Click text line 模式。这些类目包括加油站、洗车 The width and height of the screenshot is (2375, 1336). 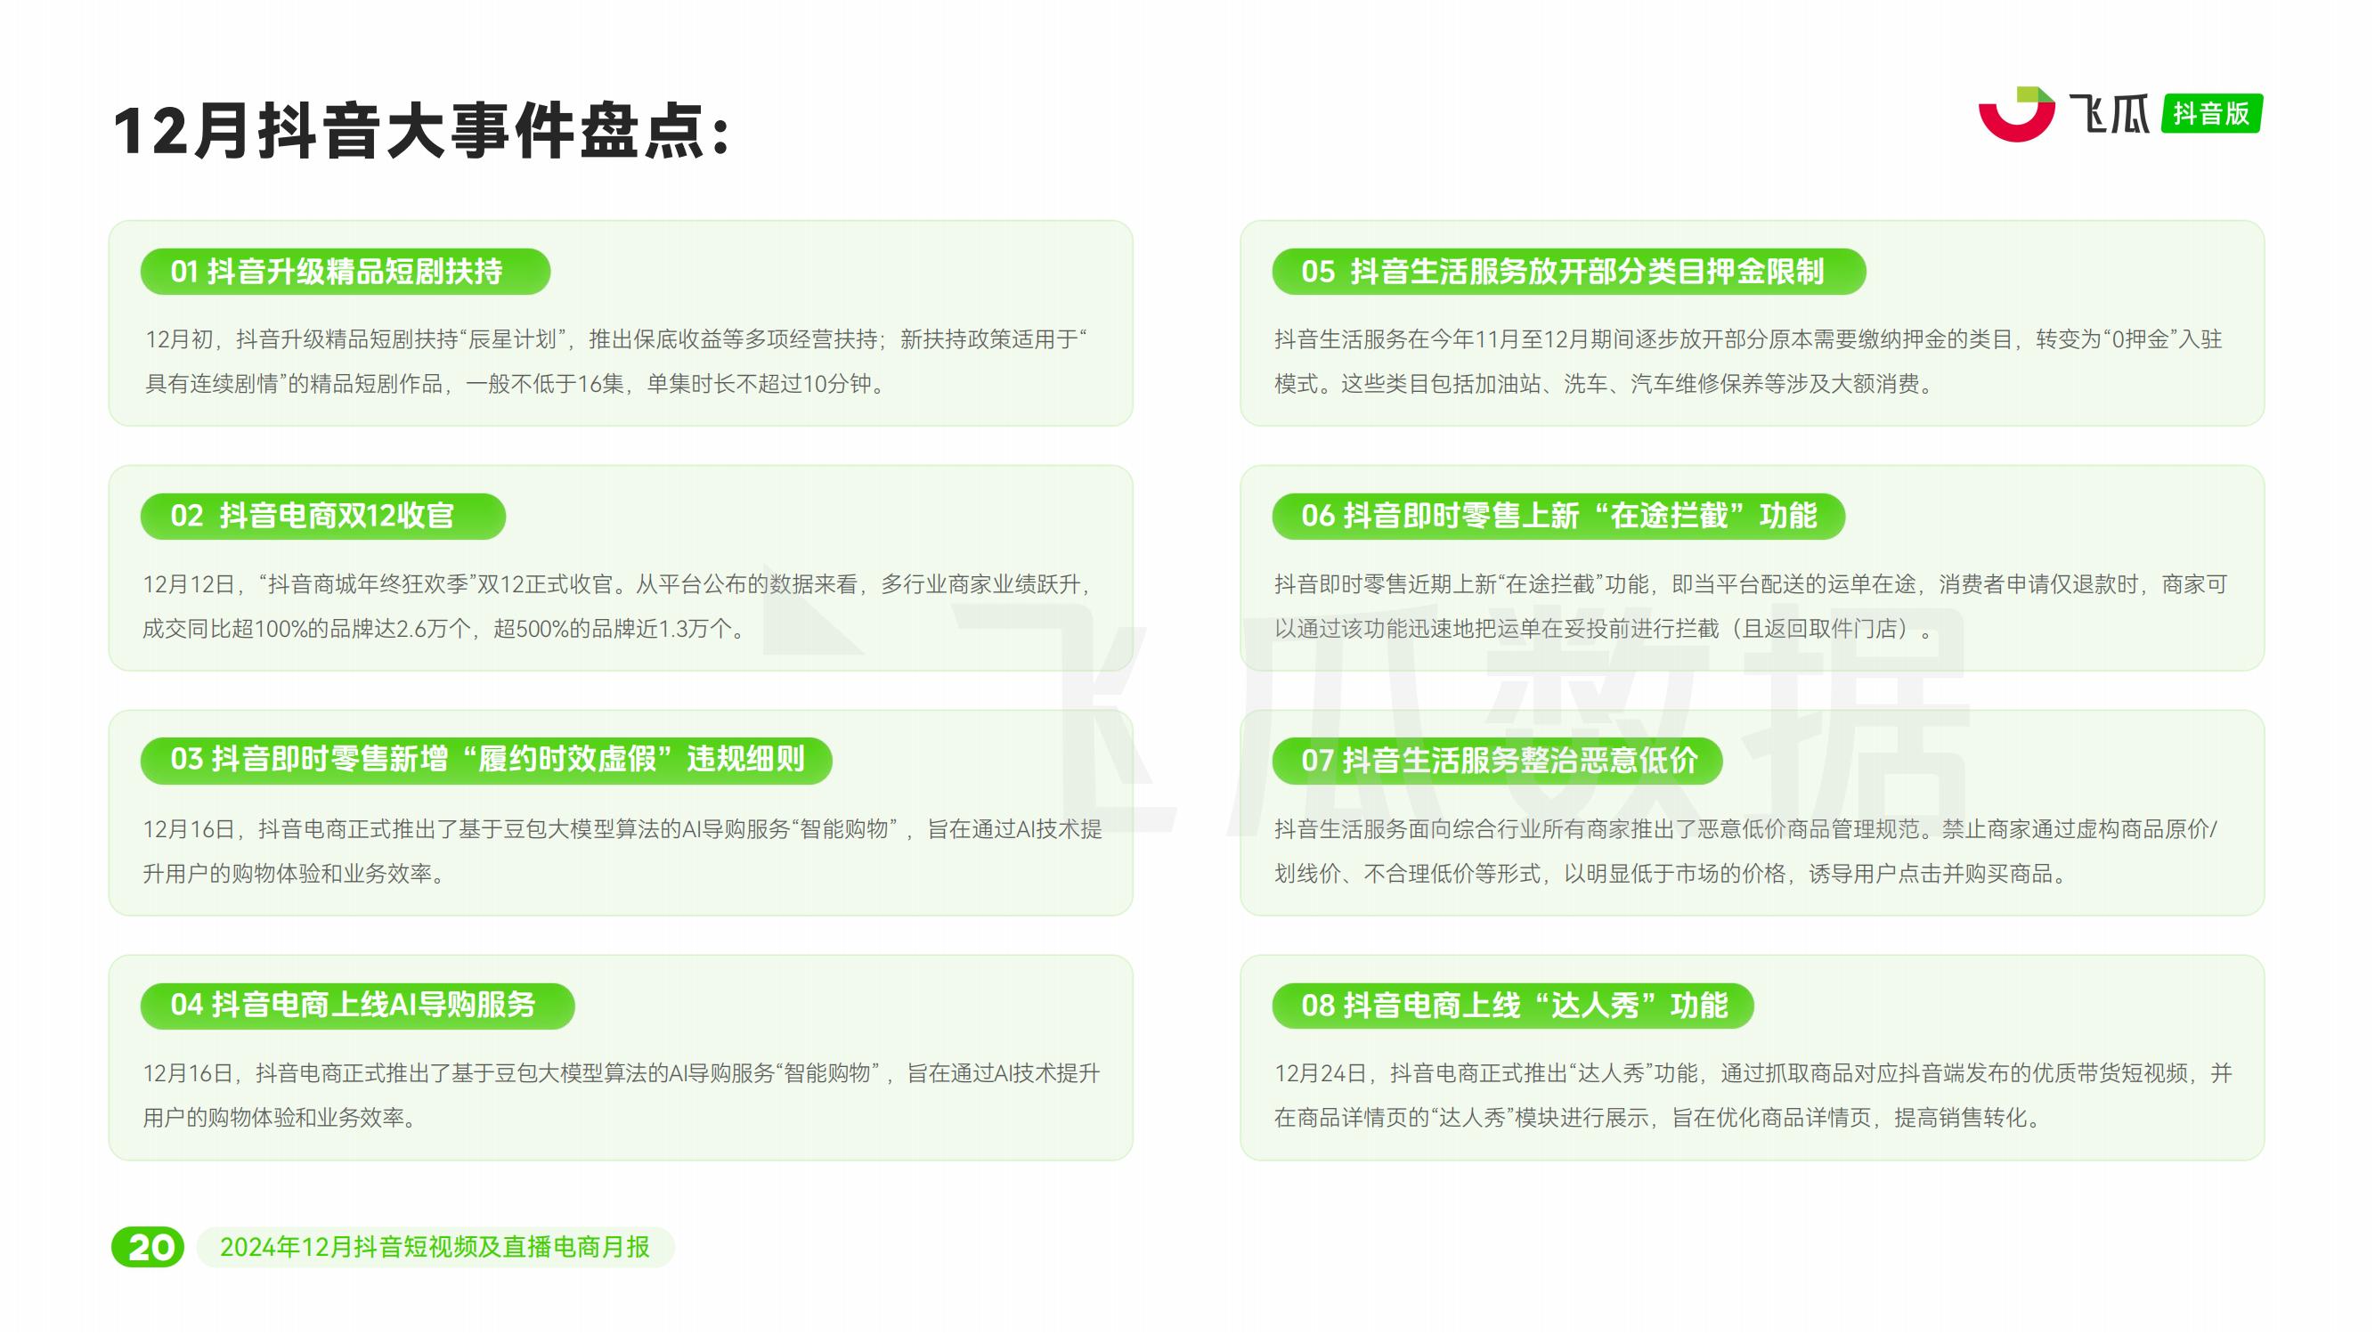click(x=1606, y=384)
